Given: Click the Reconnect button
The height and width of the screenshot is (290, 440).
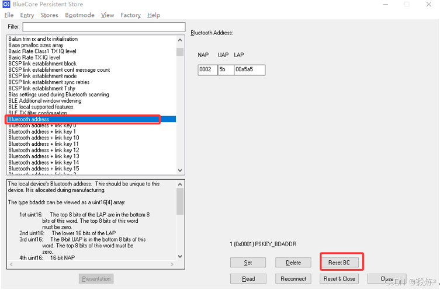Looking at the screenshot, I should tap(293, 279).
